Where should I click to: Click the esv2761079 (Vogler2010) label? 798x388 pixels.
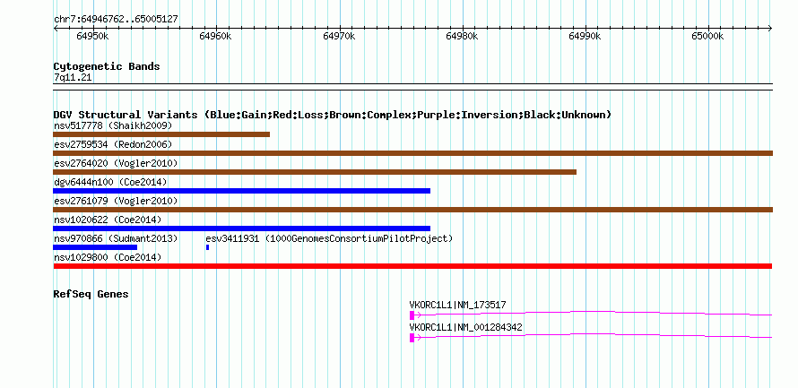pos(116,201)
